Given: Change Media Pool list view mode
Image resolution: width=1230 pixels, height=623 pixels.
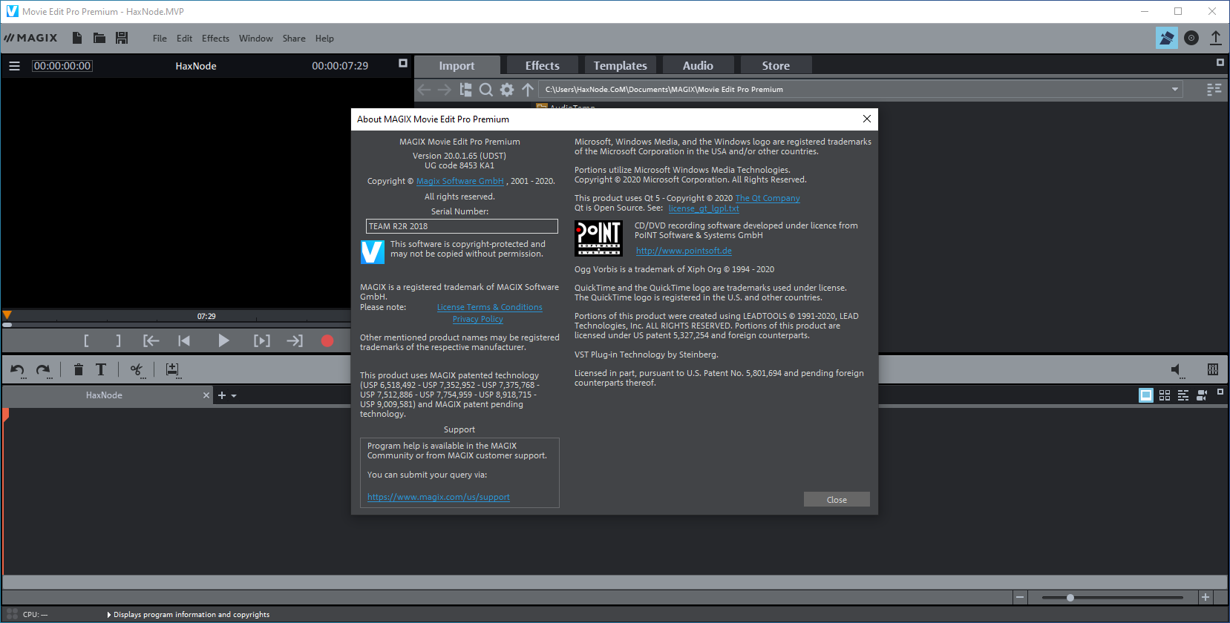Looking at the screenshot, I should [x=1214, y=90].
